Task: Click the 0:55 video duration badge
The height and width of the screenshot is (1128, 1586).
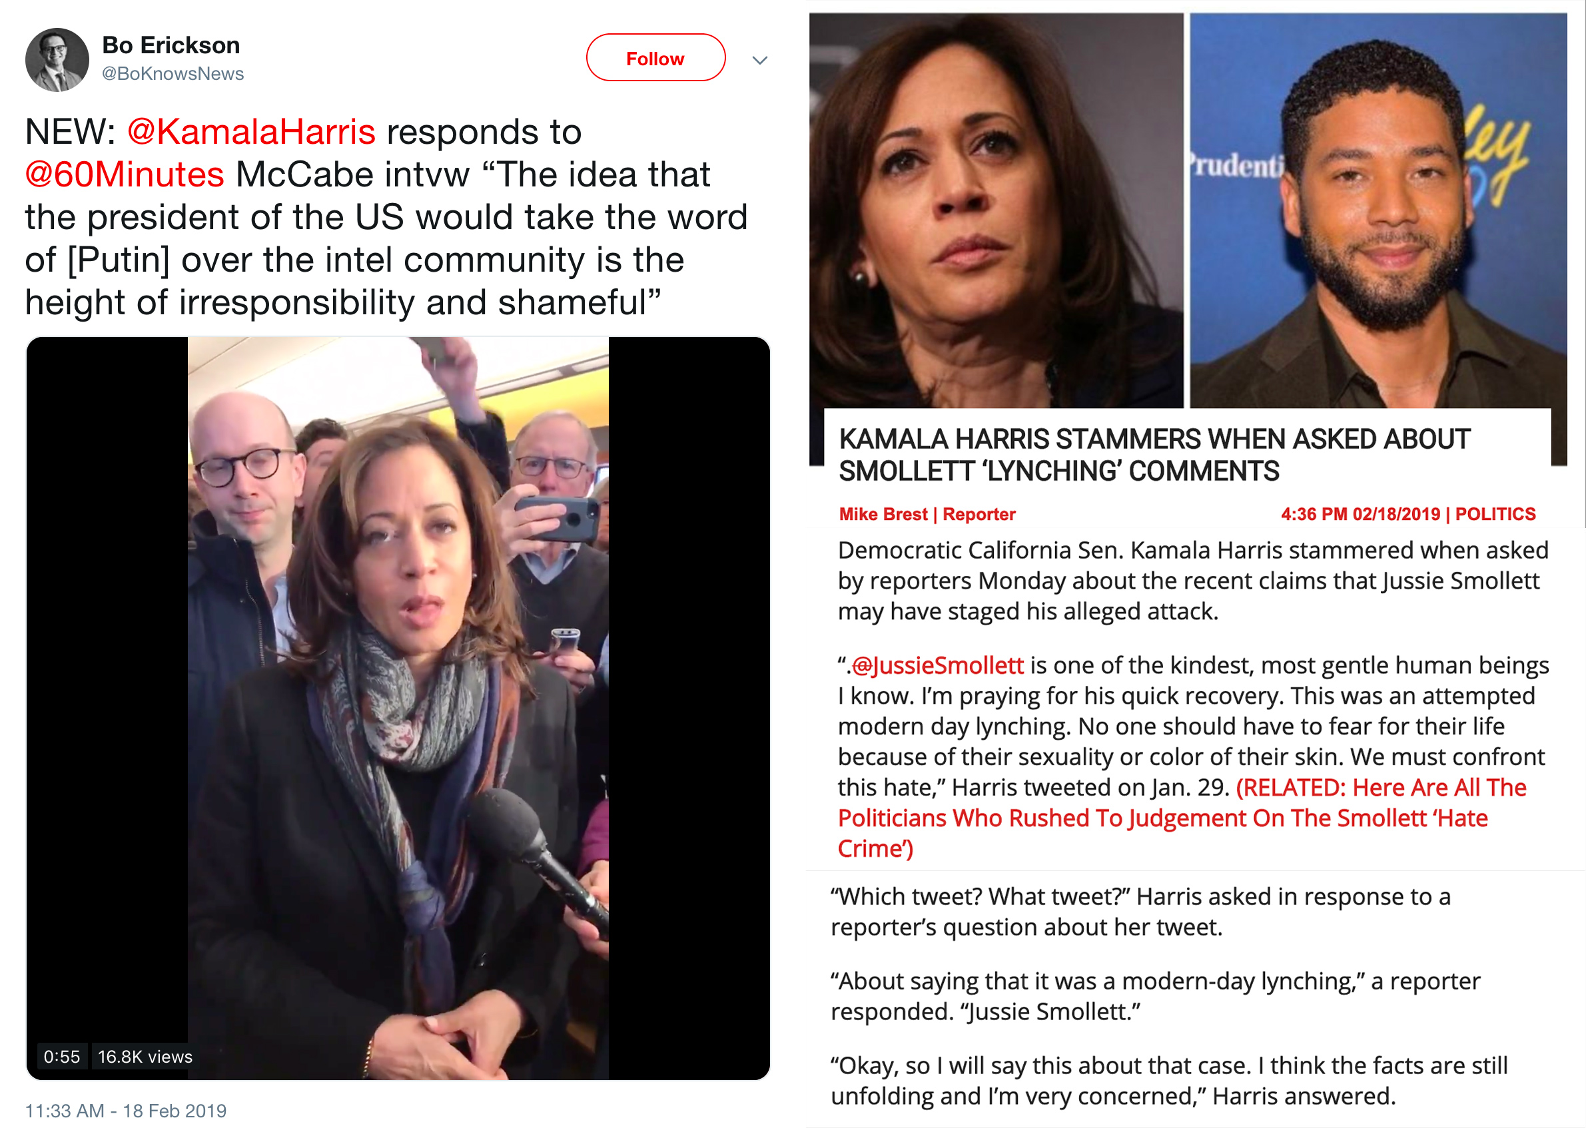Action: click(x=62, y=1057)
